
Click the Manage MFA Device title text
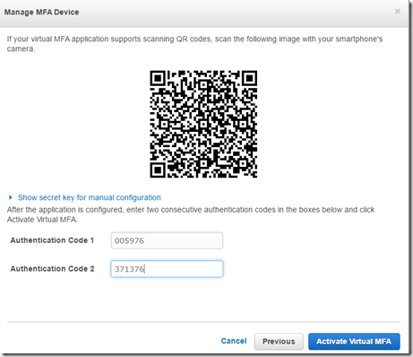(41, 13)
